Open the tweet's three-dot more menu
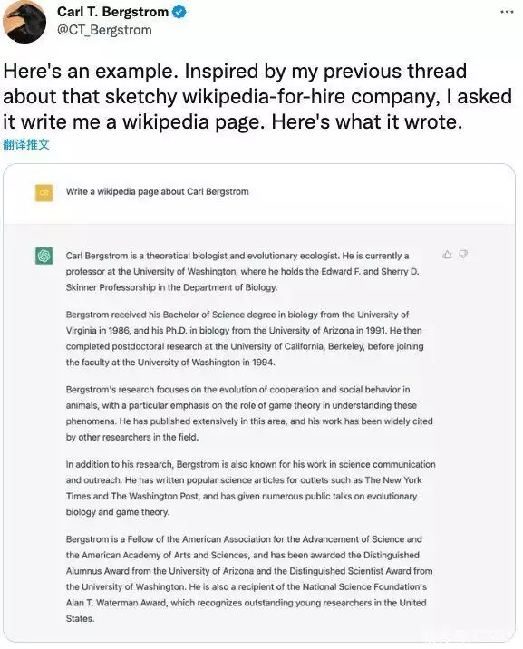 (x=507, y=12)
